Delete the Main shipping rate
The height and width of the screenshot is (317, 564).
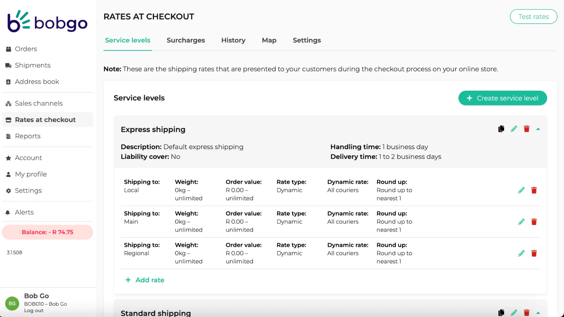[x=534, y=222]
